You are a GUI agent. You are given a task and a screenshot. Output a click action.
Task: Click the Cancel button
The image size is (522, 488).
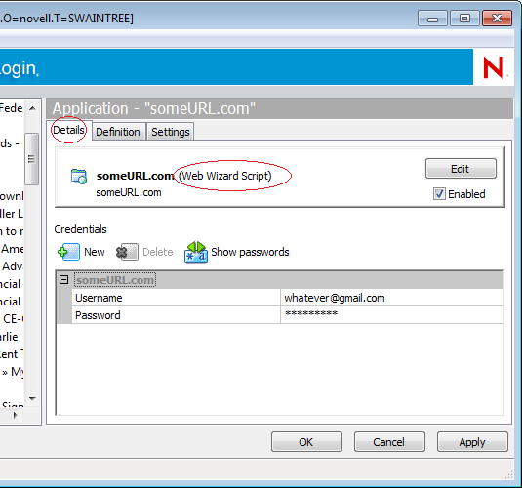pyautogui.click(x=389, y=442)
